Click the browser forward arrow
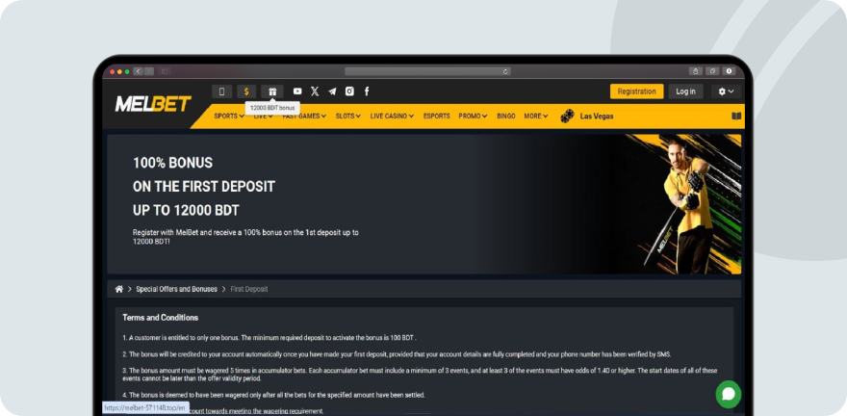847x416 pixels. [x=149, y=71]
